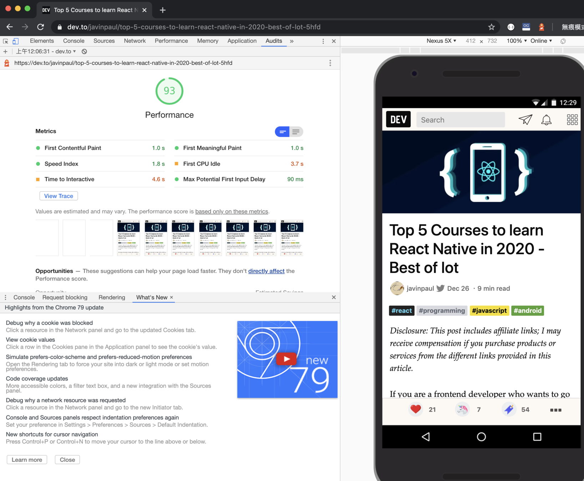
Task: Click the DEV logo in the phone
Action: [x=398, y=119]
